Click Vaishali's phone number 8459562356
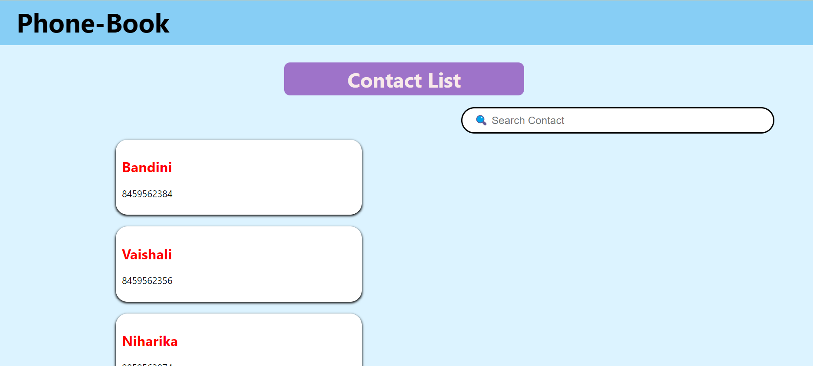Screen dimensions: 813x366 147,281
